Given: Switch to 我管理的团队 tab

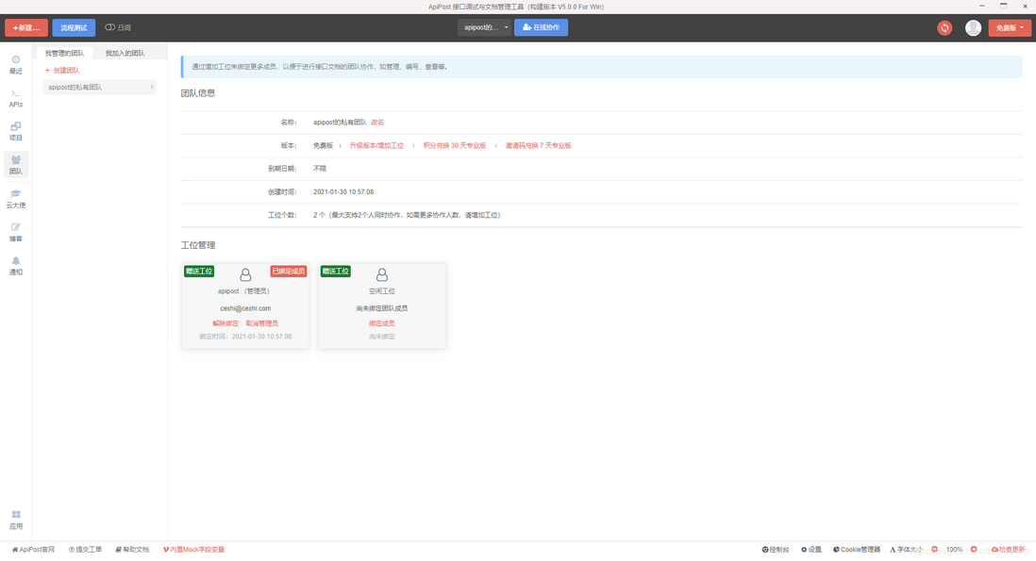Looking at the screenshot, I should (x=64, y=53).
